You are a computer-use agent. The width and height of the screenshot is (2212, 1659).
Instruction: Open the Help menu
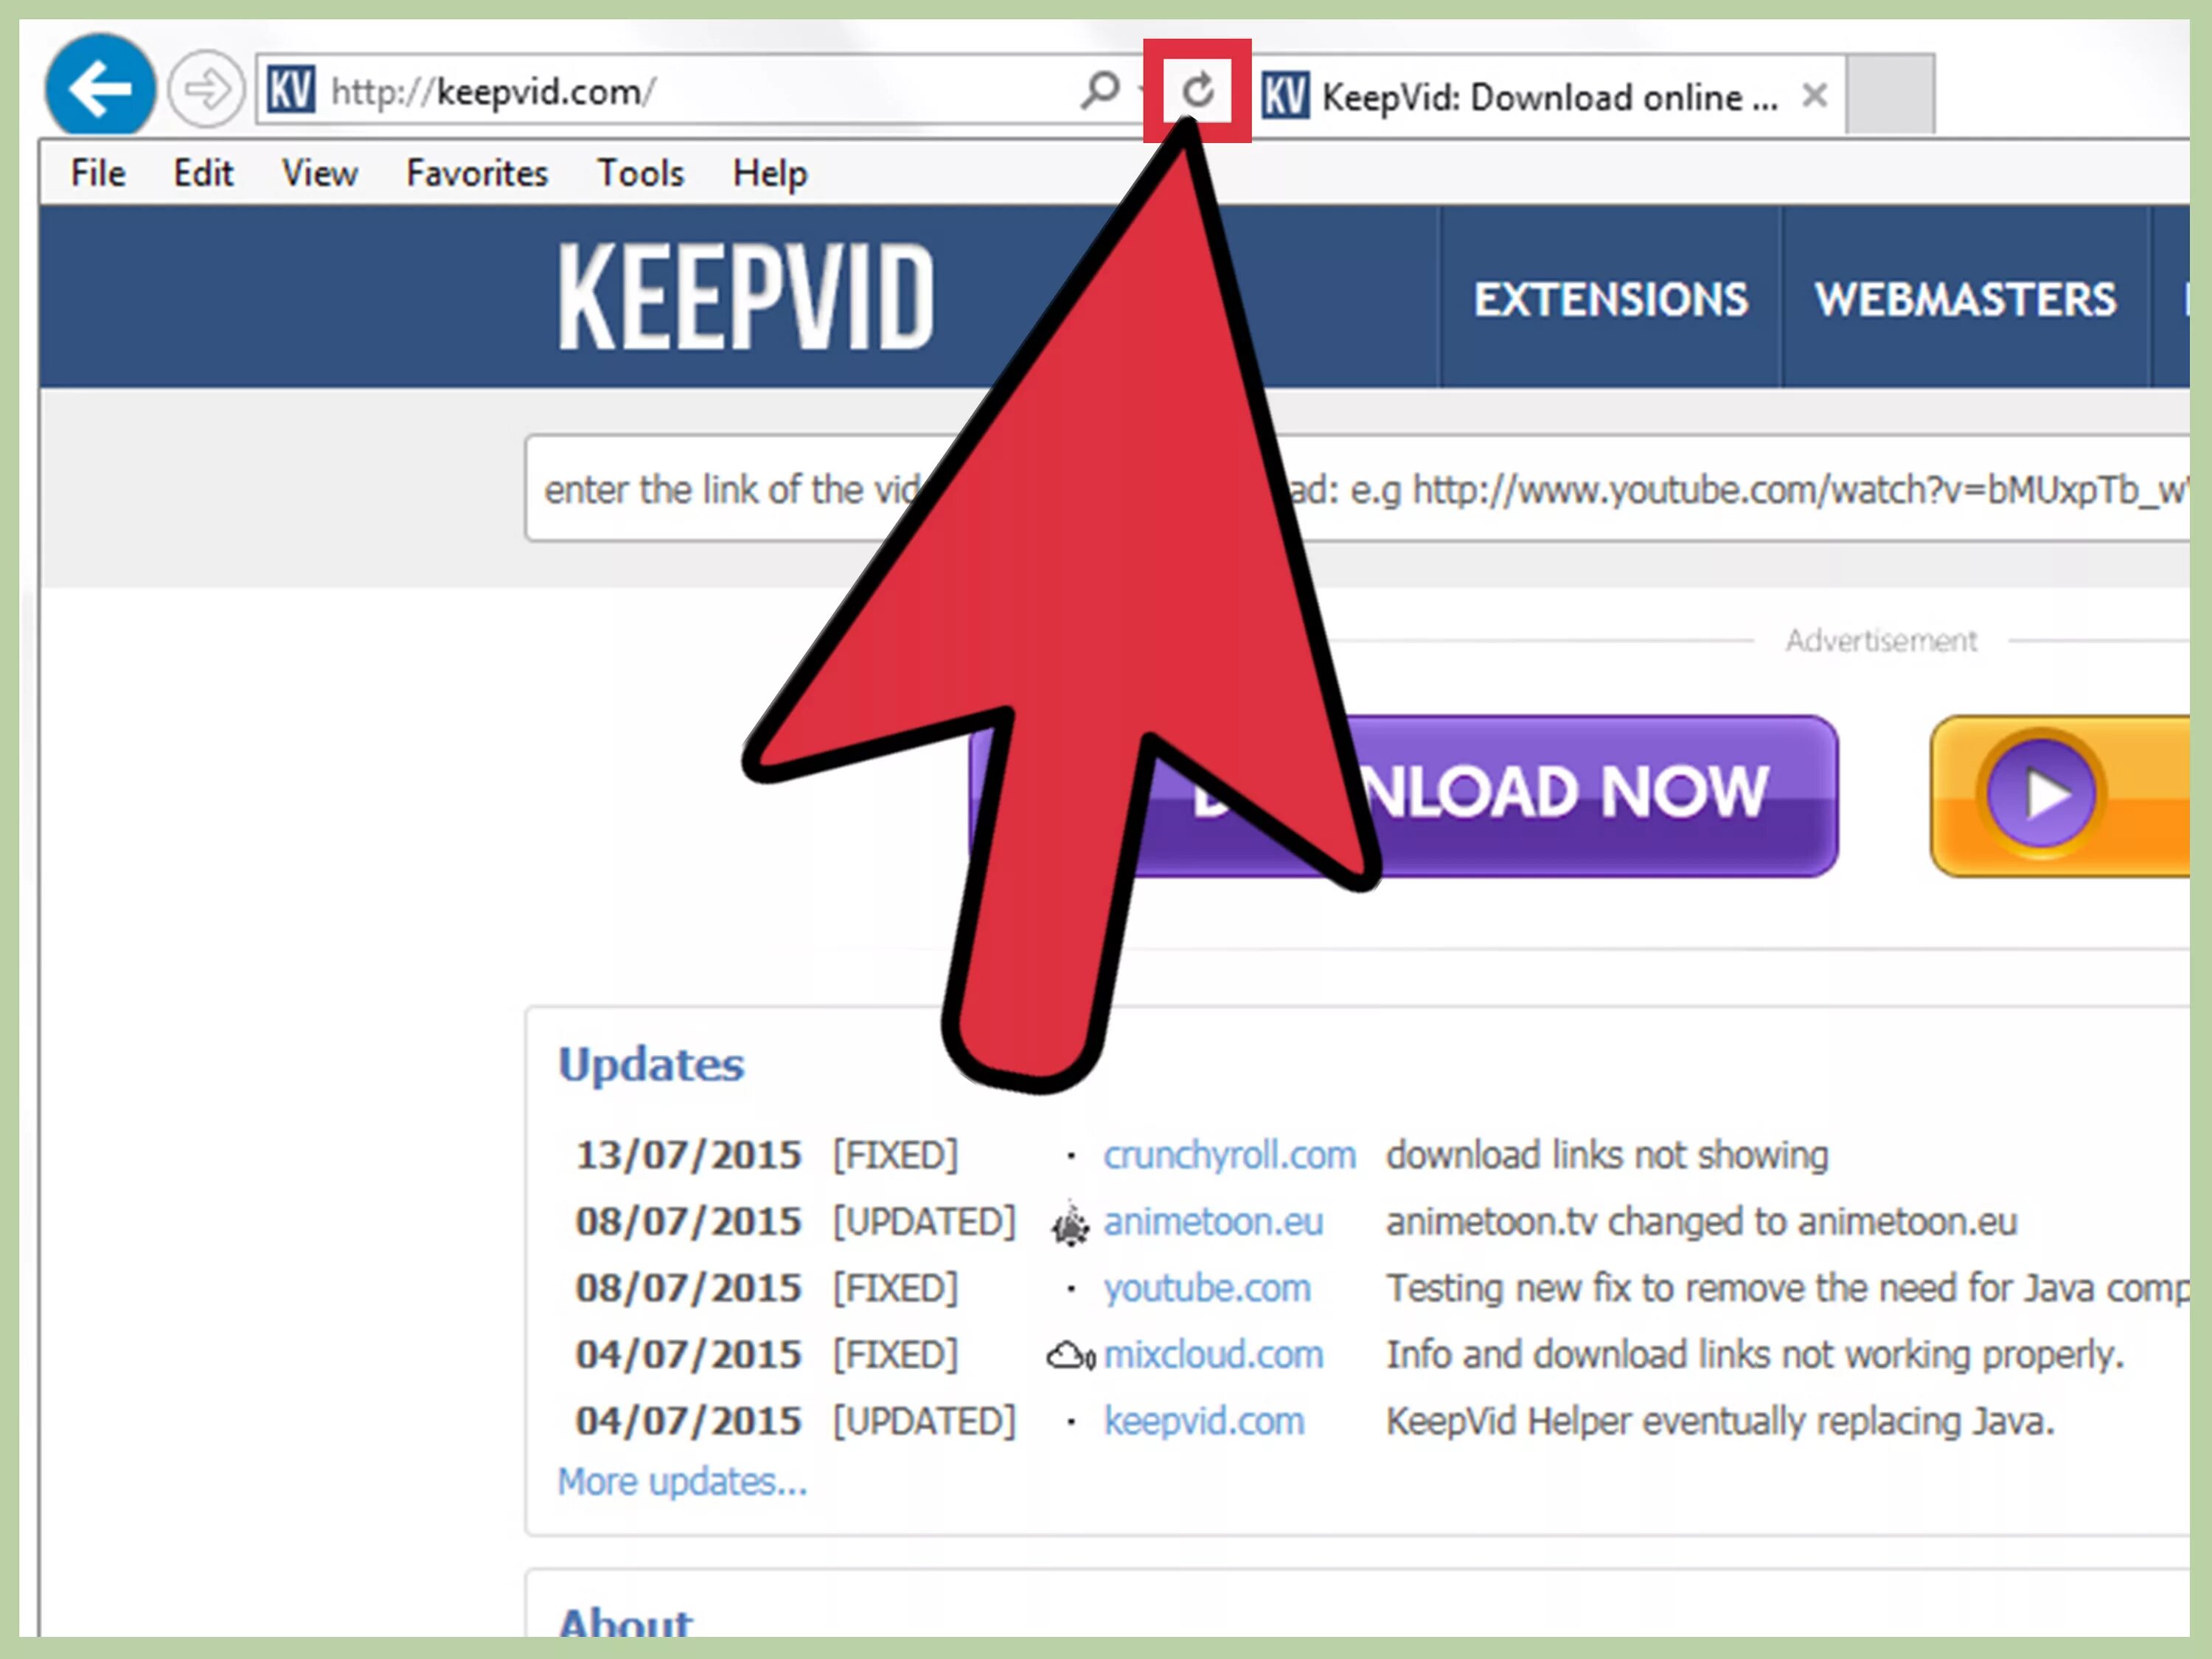click(x=769, y=174)
